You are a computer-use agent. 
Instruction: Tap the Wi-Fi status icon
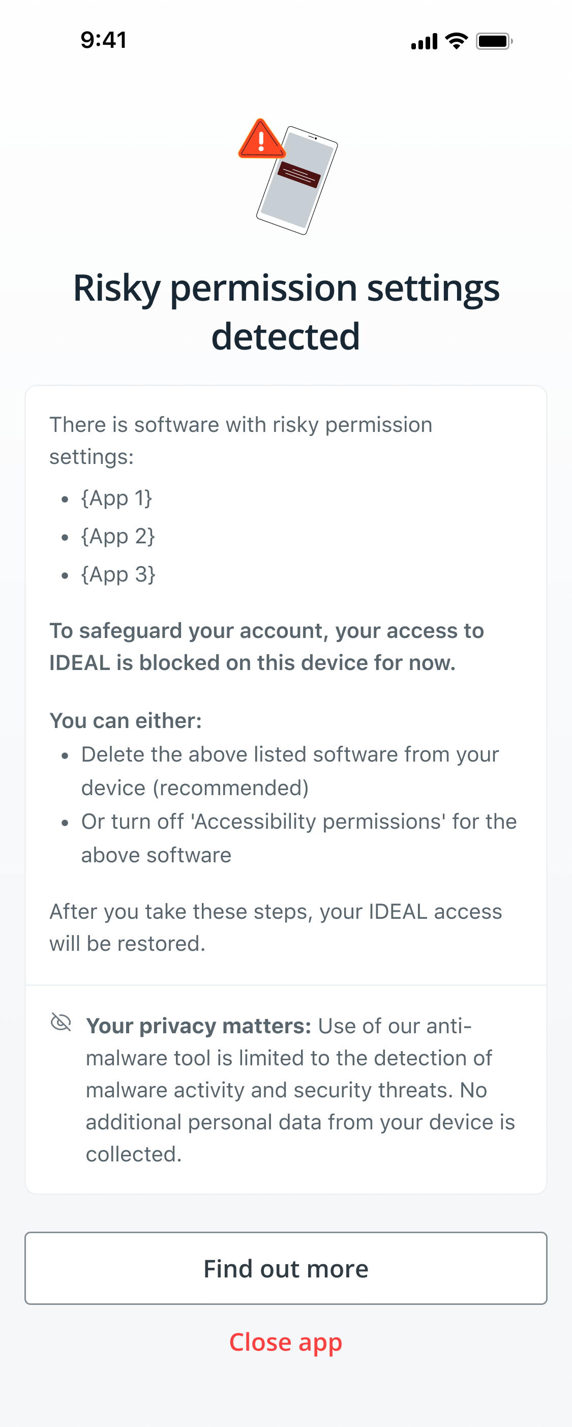457,41
